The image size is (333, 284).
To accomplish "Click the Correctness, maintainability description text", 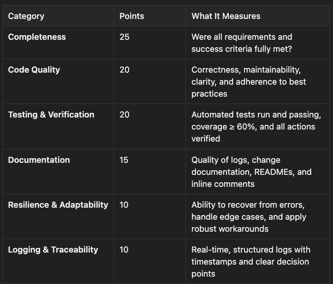I will tap(249, 82).
